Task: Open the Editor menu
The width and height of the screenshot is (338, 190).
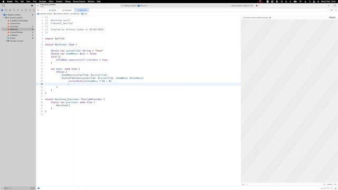Action: [51, 2]
